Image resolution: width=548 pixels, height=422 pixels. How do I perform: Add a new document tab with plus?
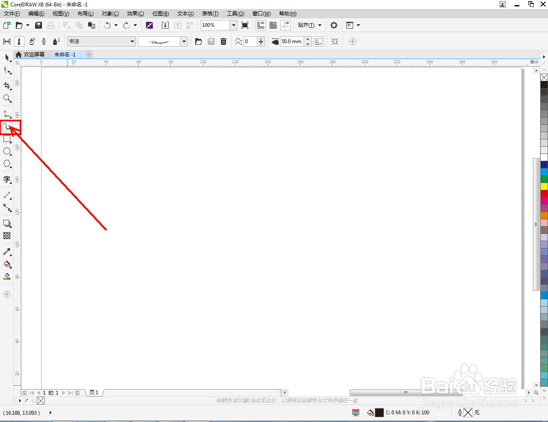click(89, 55)
